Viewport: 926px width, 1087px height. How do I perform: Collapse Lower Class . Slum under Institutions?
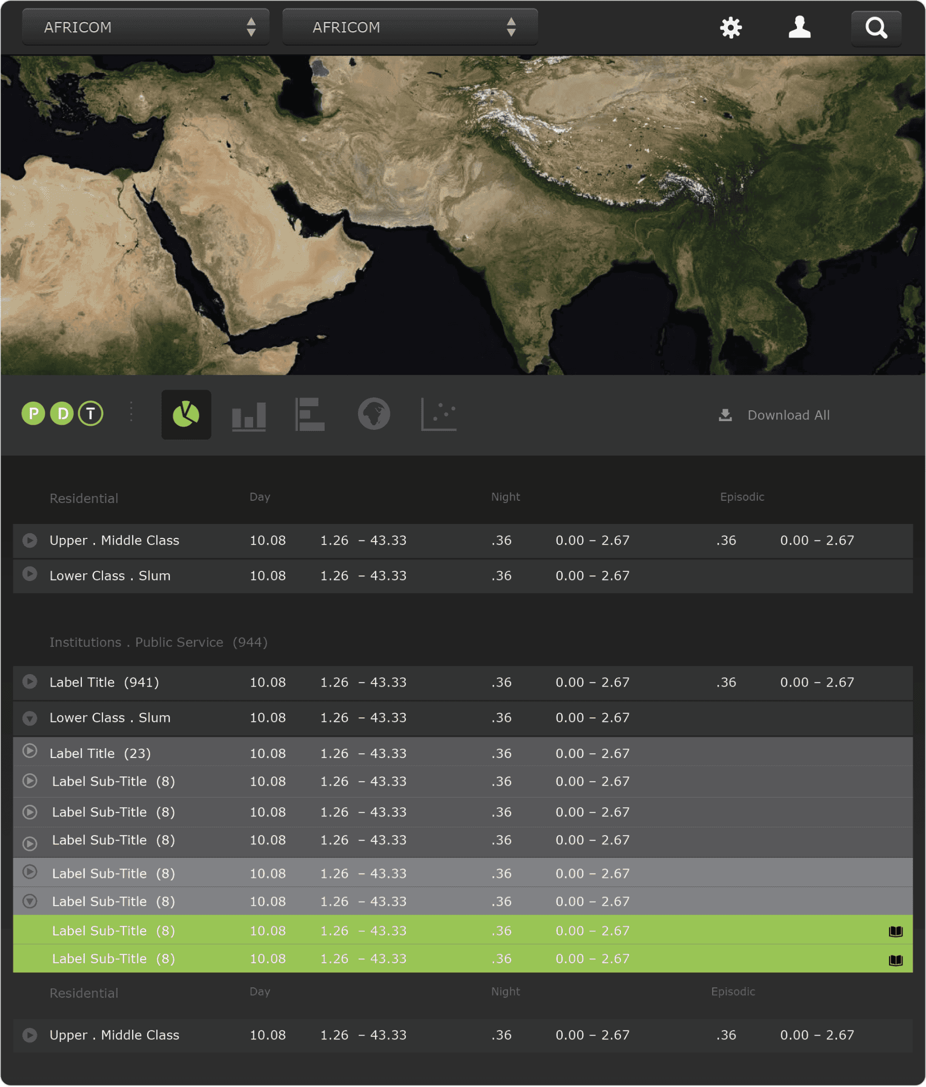click(30, 718)
